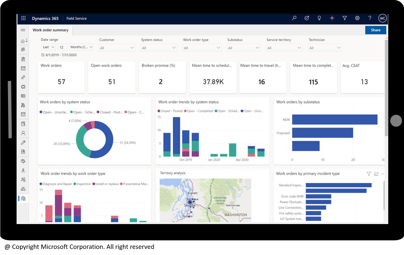Viewport: 404px width, 255px height.
Task: Open the map pin location icon in sidebar
Action: [x=23, y=170]
